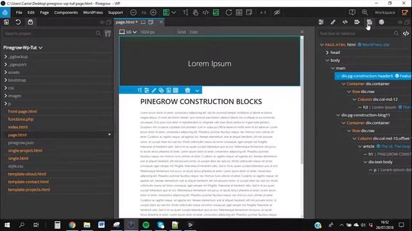
Task: Click the project tools icon beside search
Action: pyautogui.click(x=108, y=33)
